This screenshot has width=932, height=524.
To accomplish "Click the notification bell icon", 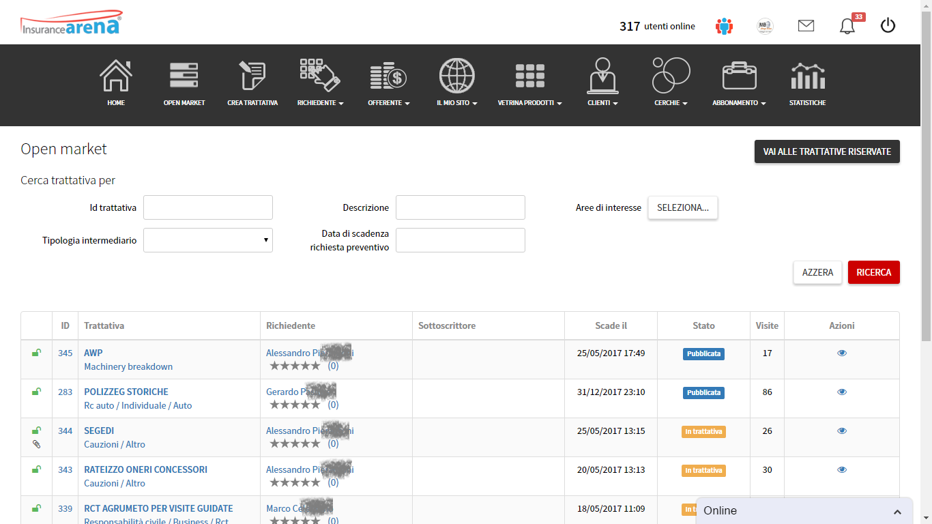I will (847, 27).
